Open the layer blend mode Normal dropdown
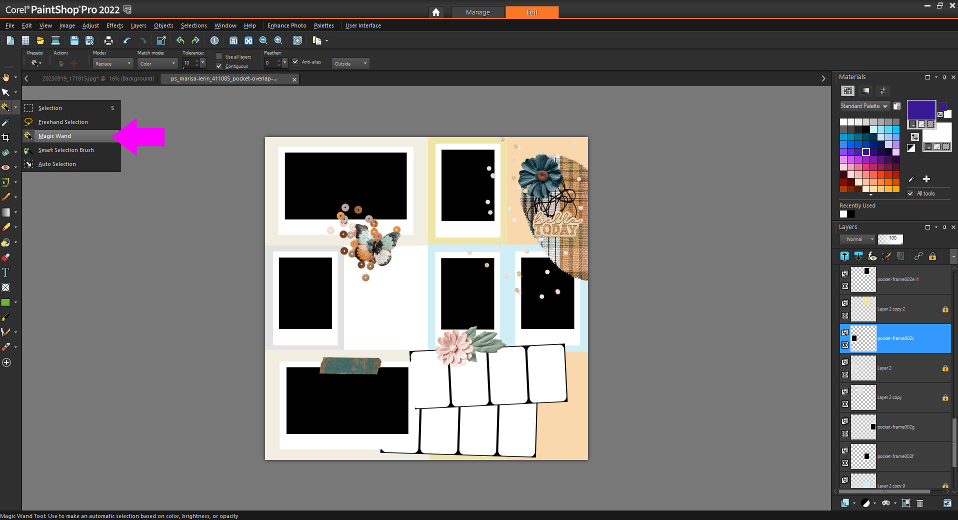Viewport: 958px width, 520px height. [857, 239]
